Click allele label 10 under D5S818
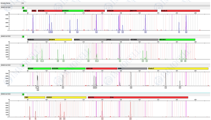Screen dimensions: 211x120 pos(58,61)
